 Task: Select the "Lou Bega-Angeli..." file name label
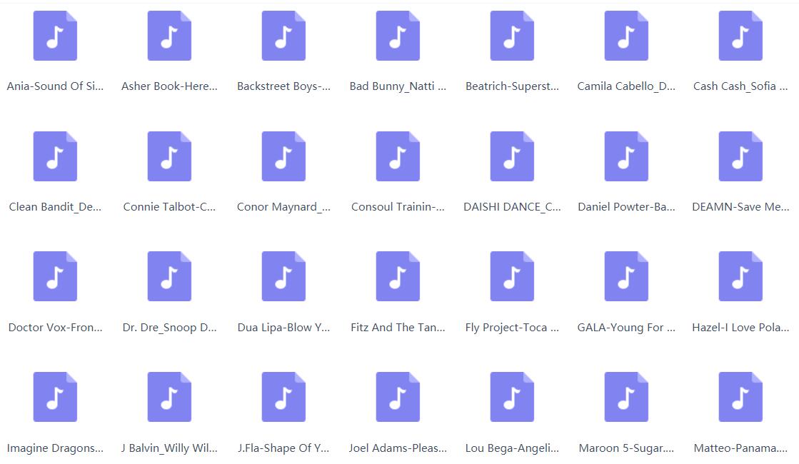click(x=512, y=448)
